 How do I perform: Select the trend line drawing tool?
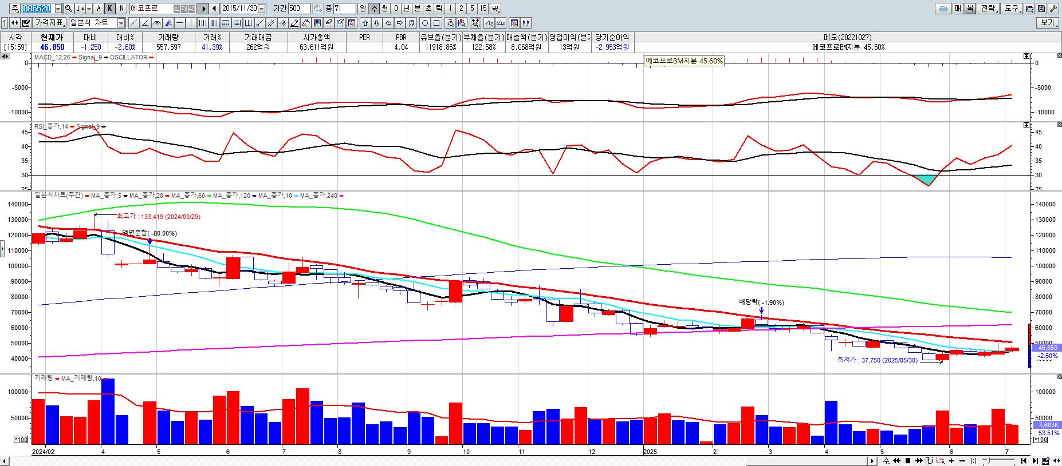point(133,23)
